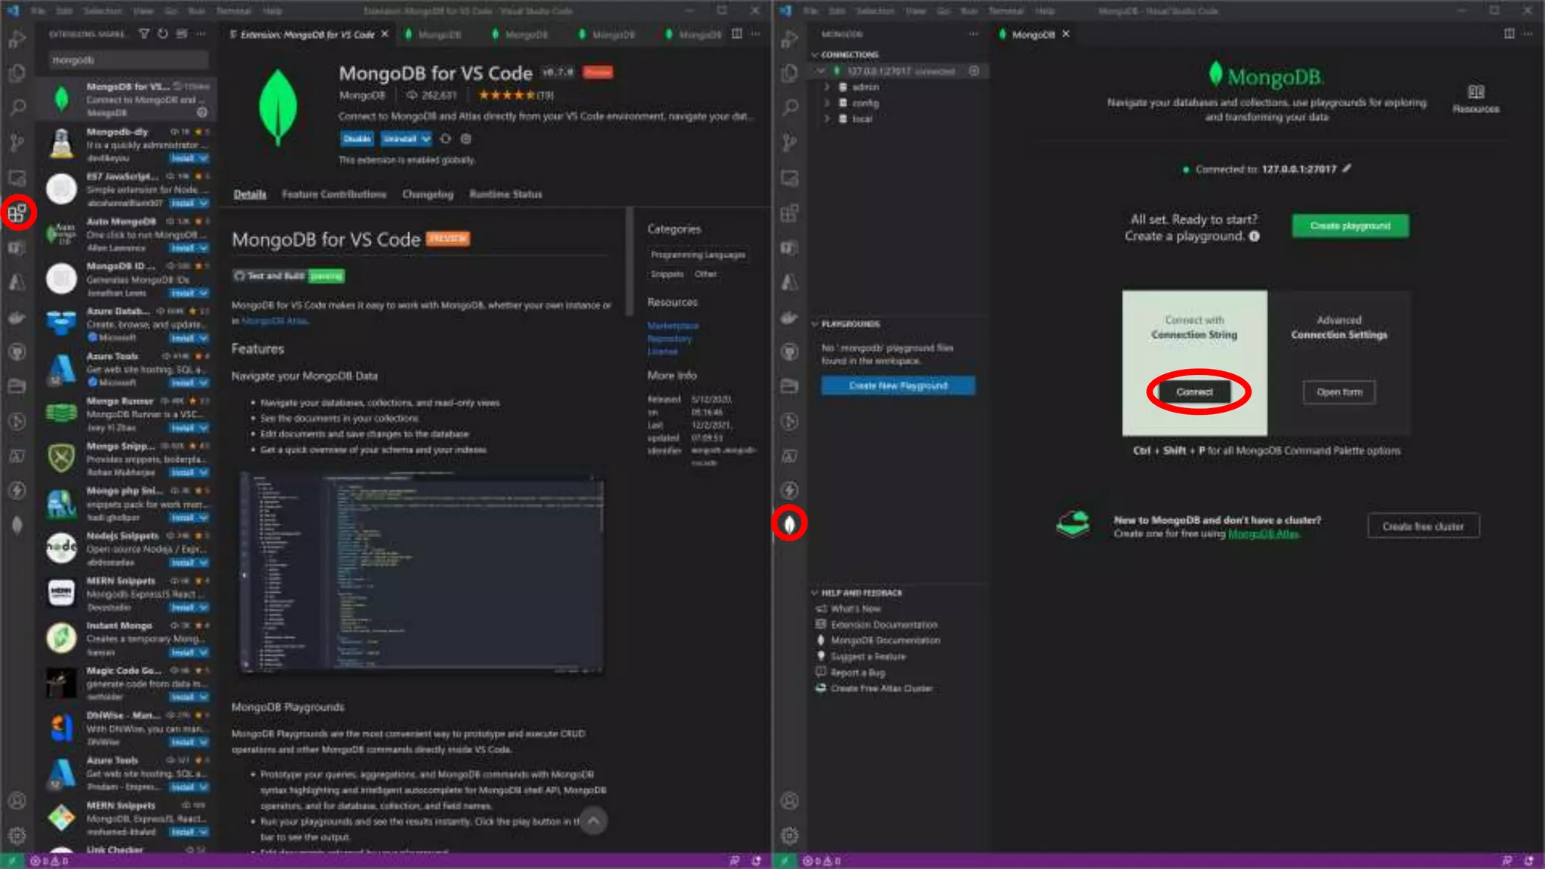Split editor in right window
The image size is (1545, 869).
point(1510,34)
